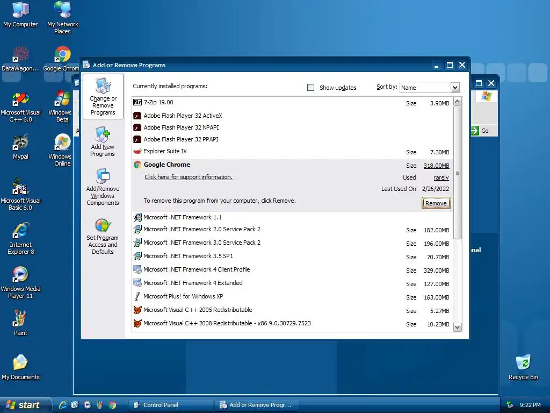Click the 329.00MB size for .NET 4 Client
The height and width of the screenshot is (413, 550).
point(436,270)
